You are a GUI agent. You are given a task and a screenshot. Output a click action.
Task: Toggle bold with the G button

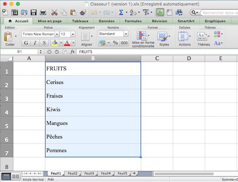(x=26, y=43)
